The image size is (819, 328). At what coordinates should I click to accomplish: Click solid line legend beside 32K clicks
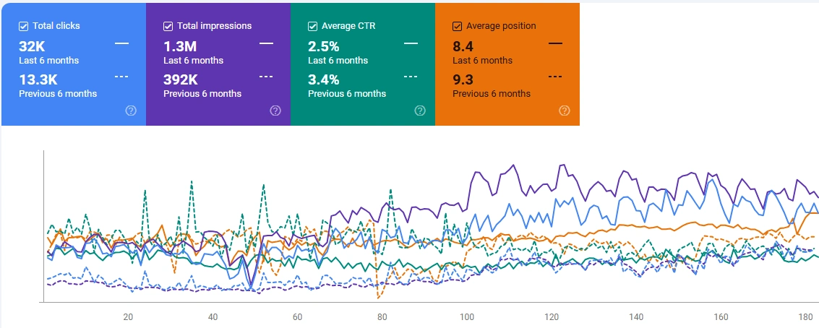[121, 44]
